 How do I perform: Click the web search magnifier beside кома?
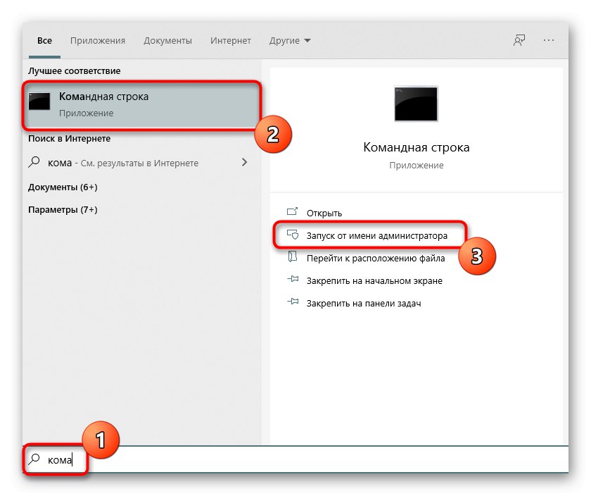click(x=34, y=161)
